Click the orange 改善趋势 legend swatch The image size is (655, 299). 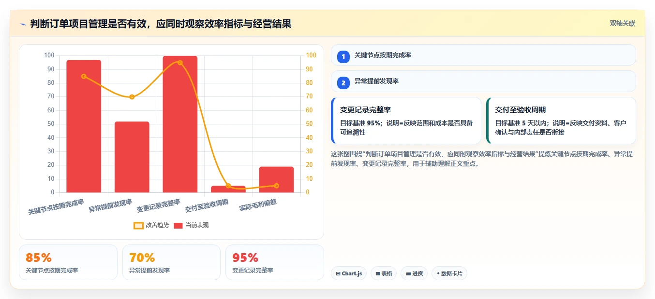(138, 225)
